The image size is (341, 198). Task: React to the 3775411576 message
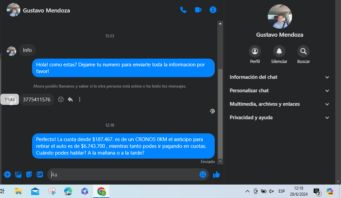61,99
